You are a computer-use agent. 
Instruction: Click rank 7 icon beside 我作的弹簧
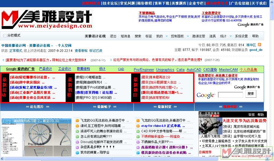[x=77, y=153]
